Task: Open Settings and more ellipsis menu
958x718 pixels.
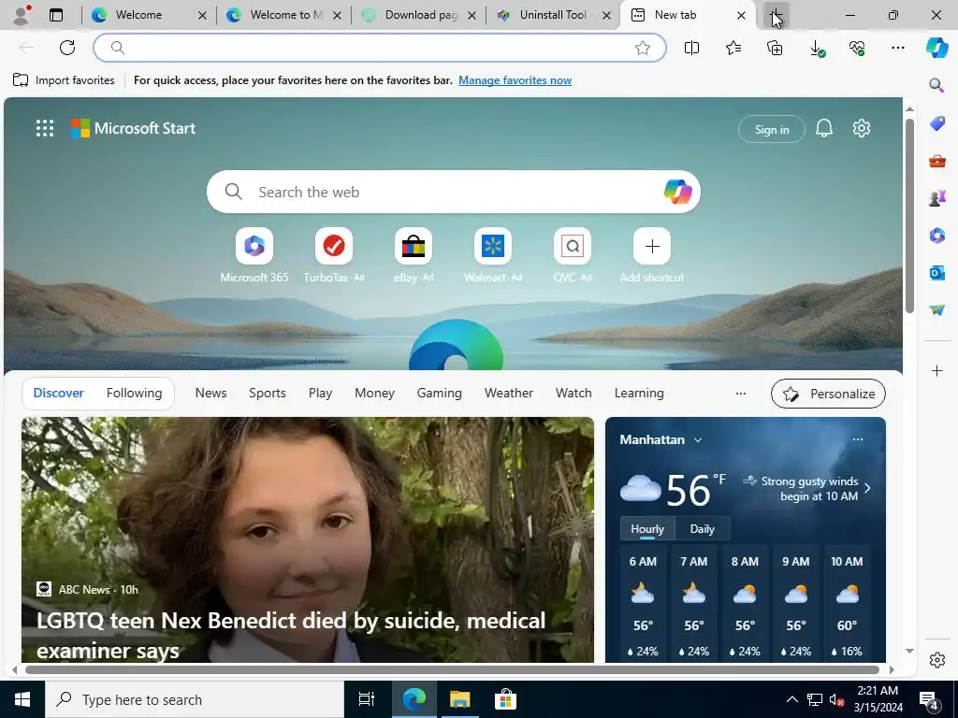Action: 898,48
